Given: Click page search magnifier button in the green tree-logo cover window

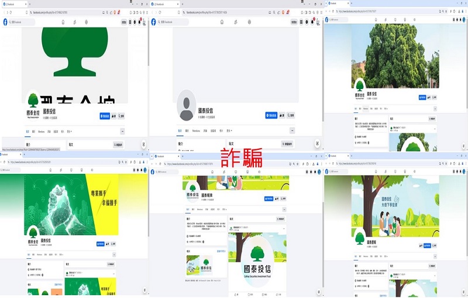Looking at the screenshot, I should [121, 116].
